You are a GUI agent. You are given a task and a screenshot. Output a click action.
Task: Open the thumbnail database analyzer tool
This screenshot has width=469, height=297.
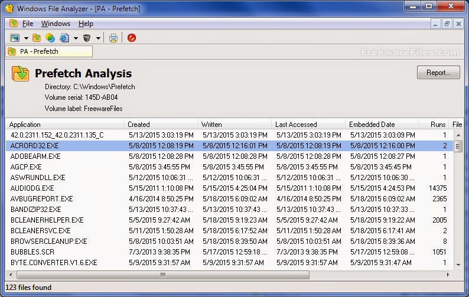15,38
